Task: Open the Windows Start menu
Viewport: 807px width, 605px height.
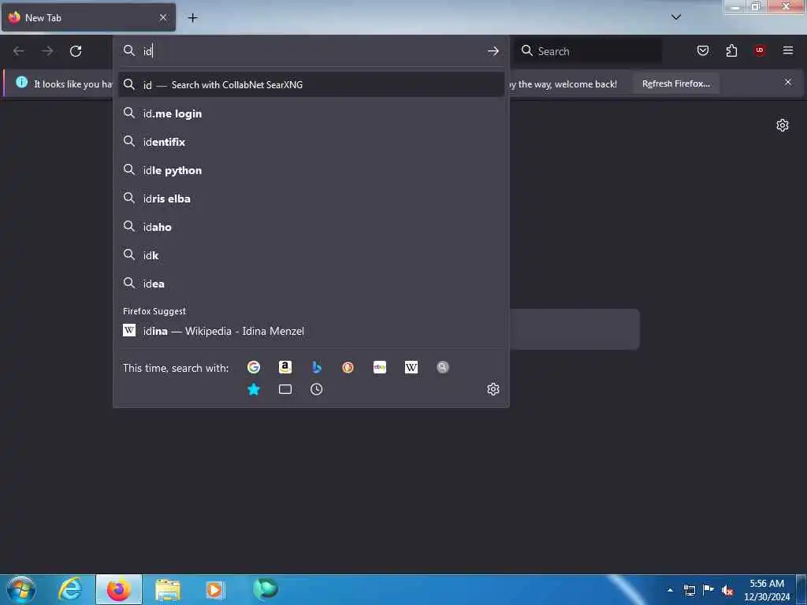Action: coord(21,589)
